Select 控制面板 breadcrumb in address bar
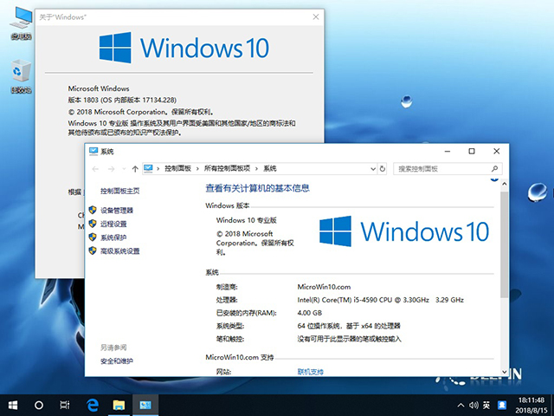 tap(177, 169)
